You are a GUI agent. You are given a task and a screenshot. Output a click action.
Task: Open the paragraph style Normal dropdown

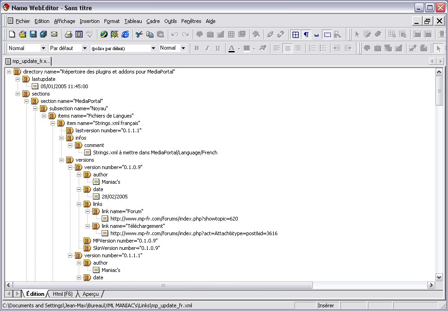click(x=27, y=48)
